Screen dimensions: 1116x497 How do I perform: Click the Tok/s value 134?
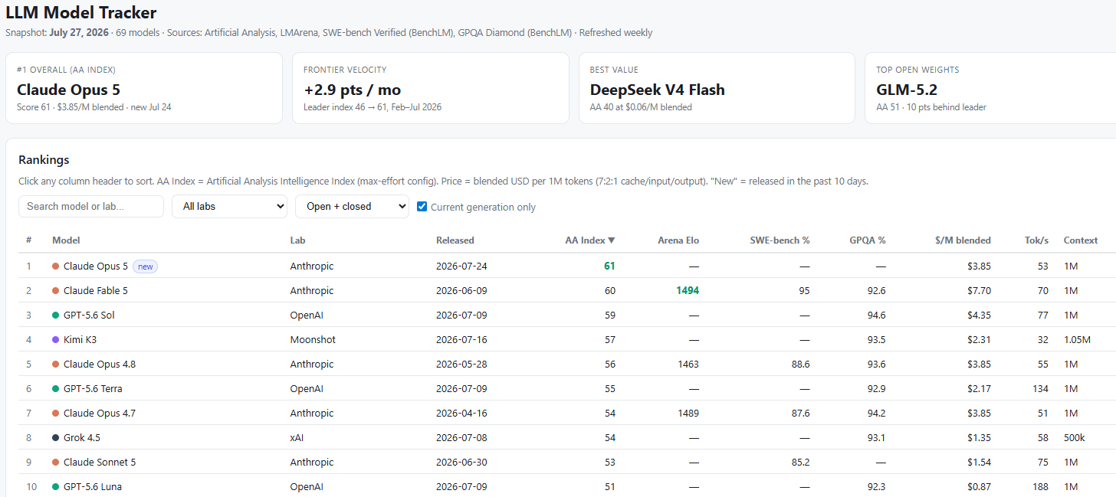pyautogui.click(x=1040, y=388)
